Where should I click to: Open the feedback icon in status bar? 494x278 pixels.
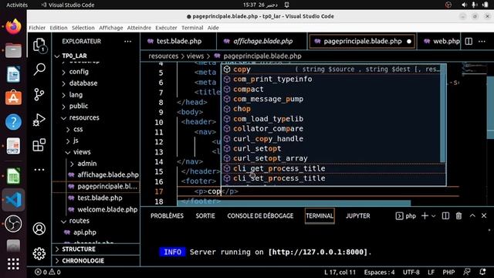point(467,272)
